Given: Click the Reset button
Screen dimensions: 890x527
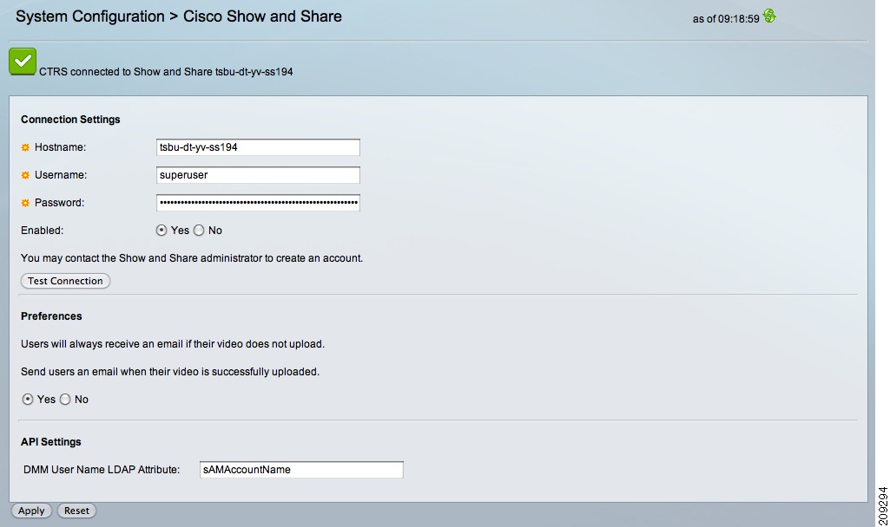Looking at the screenshot, I should (76, 511).
